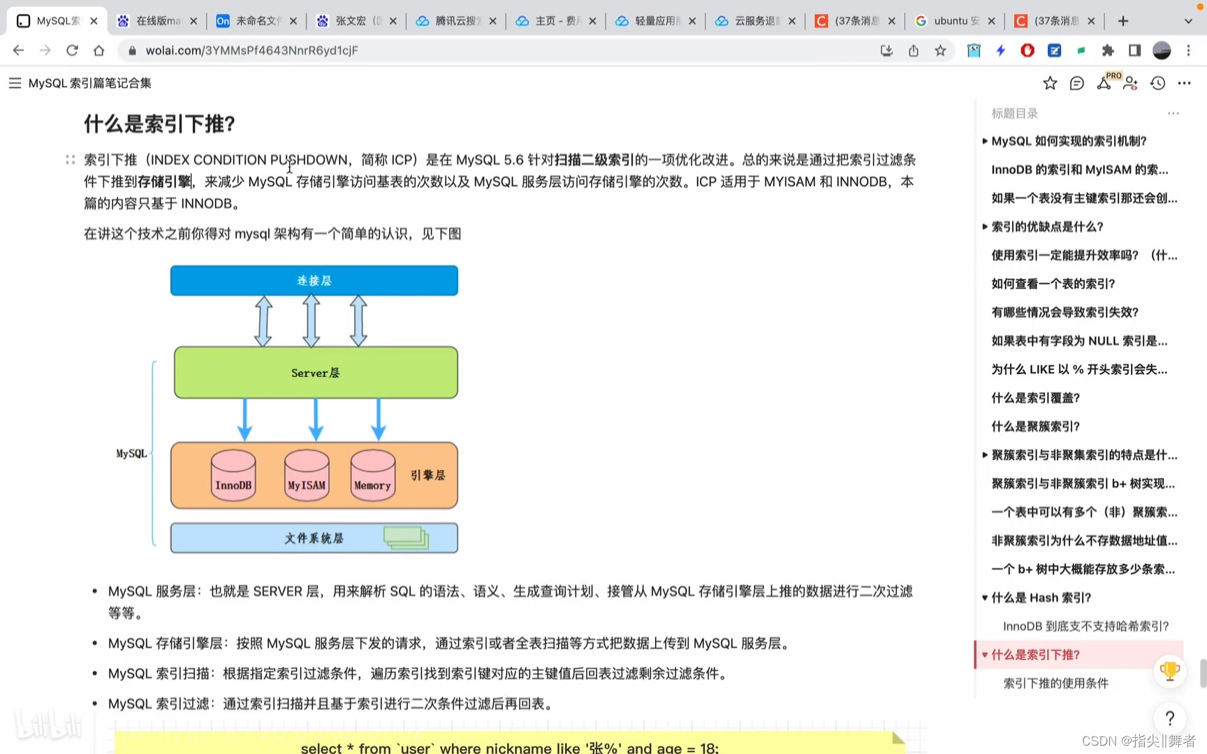View page history with clock icon
The height and width of the screenshot is (754, 1207).
[x=1158, y=83]
